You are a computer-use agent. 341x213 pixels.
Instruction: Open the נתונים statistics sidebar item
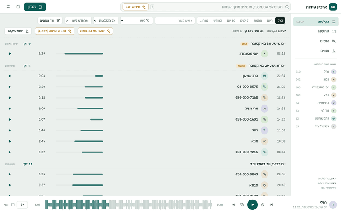click(316, 51)
